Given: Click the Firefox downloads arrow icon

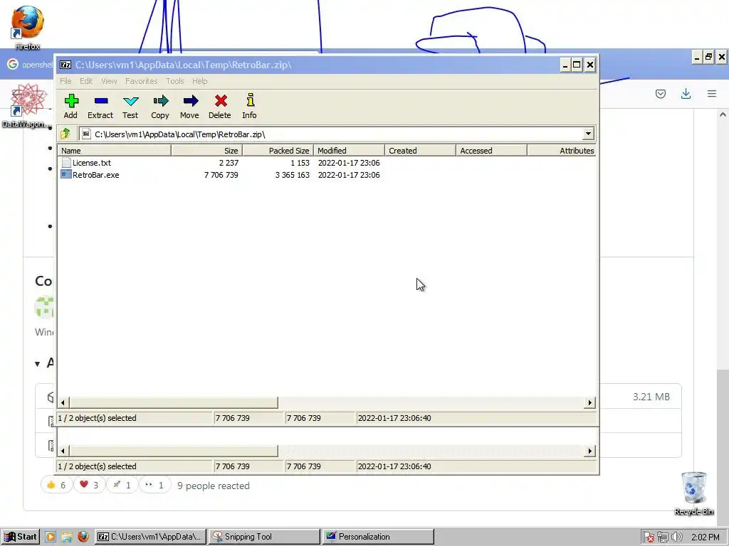Looking at the screenshot, I should [686, 94].
